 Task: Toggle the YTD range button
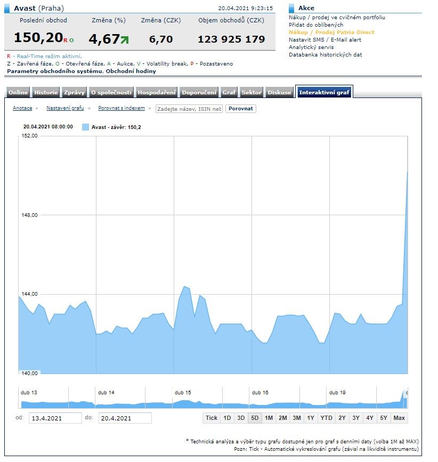326,418
